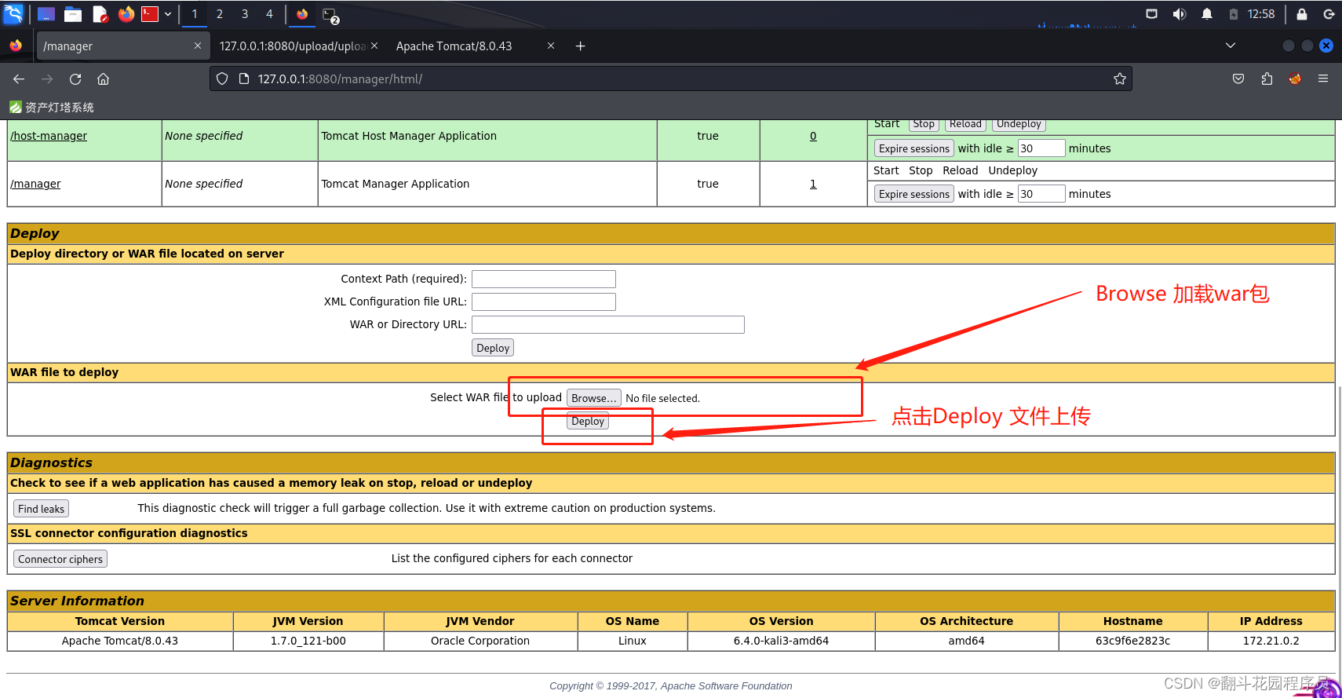1342x698 pixels.
Task: Click the Connector ciphers button
Action: pos(60,559)
